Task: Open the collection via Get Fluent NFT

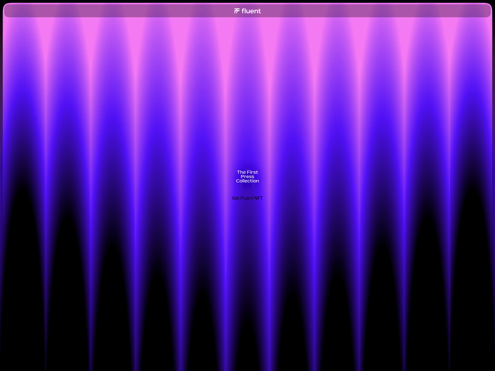Action: coord(247,198)
